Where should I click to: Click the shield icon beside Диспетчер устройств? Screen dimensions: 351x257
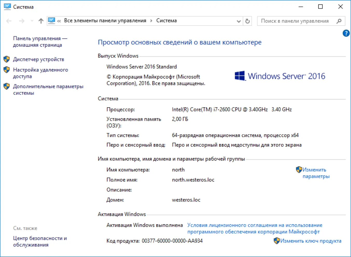click(x=7, y=59)
